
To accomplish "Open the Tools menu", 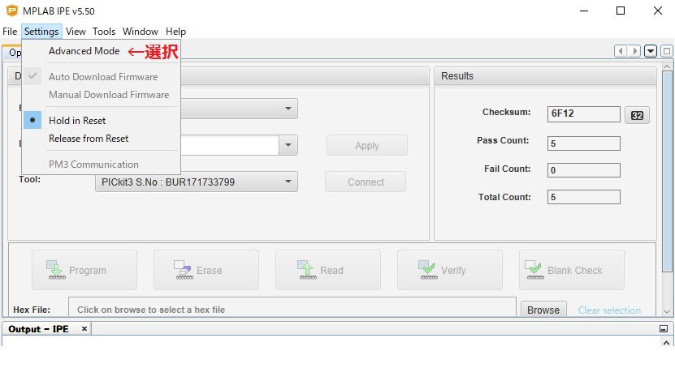I will click(x=104, y=32).
